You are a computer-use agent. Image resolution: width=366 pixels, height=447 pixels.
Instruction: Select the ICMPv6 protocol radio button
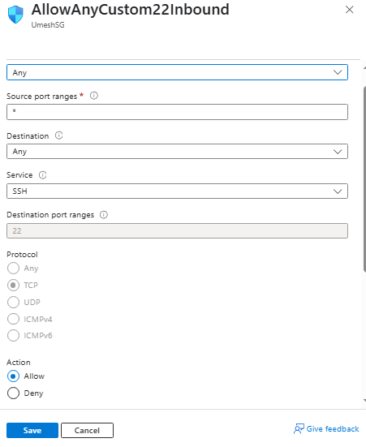(x=14, y=336)
